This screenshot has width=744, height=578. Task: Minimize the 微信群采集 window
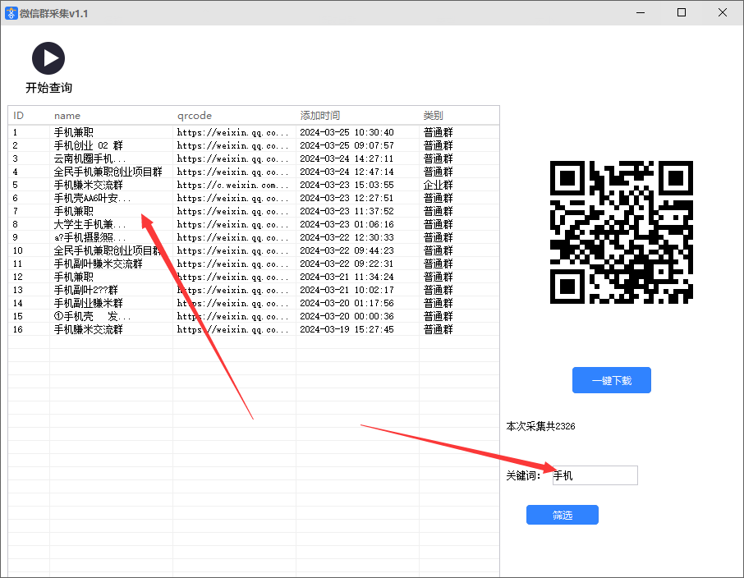point(641,13)
